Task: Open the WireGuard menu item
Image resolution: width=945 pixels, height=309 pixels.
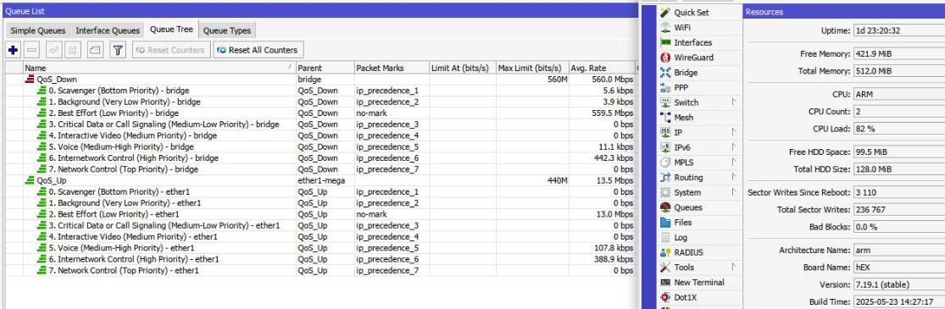Action: point(693,58)
